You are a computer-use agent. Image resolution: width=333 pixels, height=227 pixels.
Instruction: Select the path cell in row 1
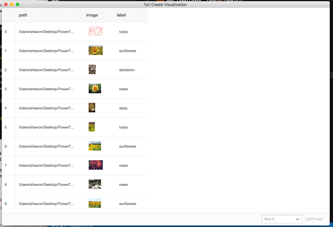[46, 51]
